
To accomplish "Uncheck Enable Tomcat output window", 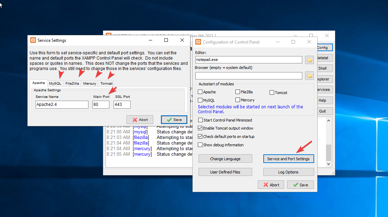I will (x=200, y=128).
